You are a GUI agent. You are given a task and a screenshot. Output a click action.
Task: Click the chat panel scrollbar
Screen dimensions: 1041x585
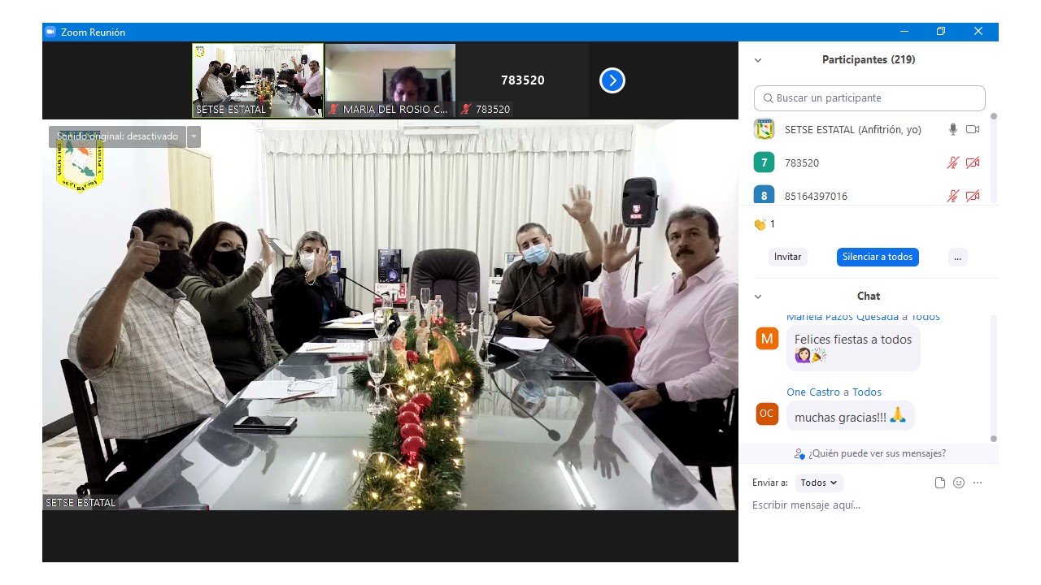point(993,378)
